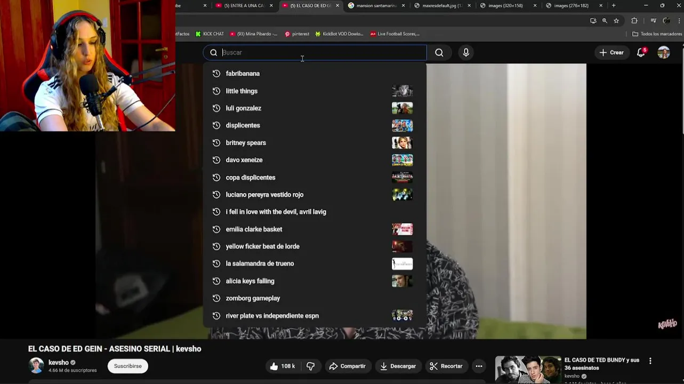Click the YouTube search magnifier button

[x=439, y=52]
